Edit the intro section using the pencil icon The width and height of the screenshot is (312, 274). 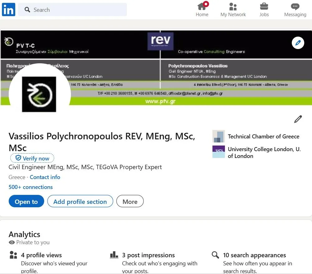tap(298, 119)
